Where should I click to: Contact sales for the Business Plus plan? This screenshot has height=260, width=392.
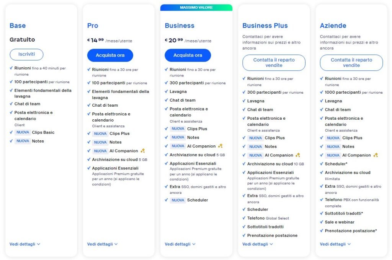[274, 63]
